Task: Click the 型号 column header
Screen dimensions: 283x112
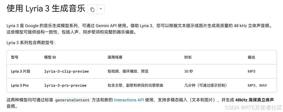Action: click(x=15, y=57)
